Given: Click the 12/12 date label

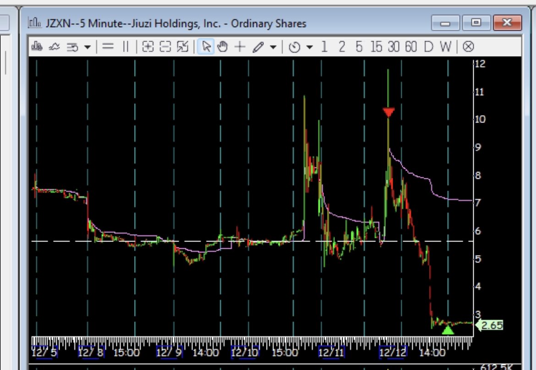Looking at the screenshot, I should click(393, 352).
